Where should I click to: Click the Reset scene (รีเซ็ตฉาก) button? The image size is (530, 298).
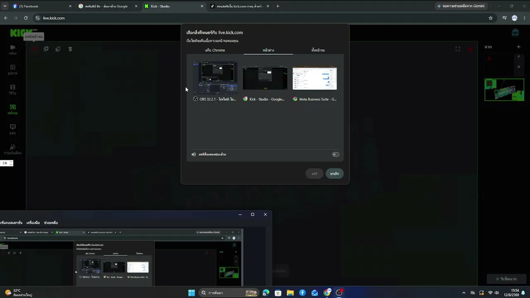(x=507, y=279)
